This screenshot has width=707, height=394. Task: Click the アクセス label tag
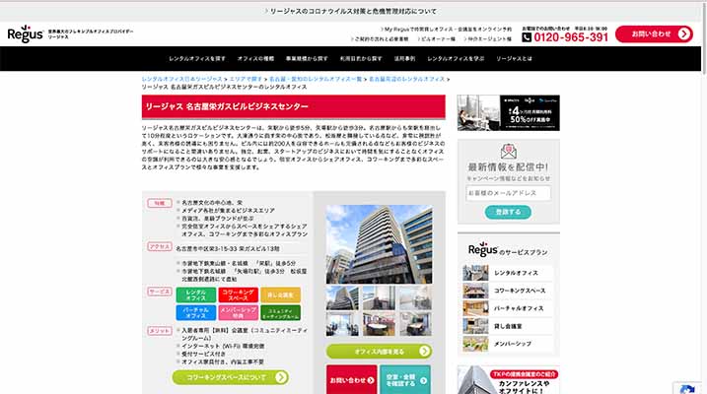click(160, 247)
